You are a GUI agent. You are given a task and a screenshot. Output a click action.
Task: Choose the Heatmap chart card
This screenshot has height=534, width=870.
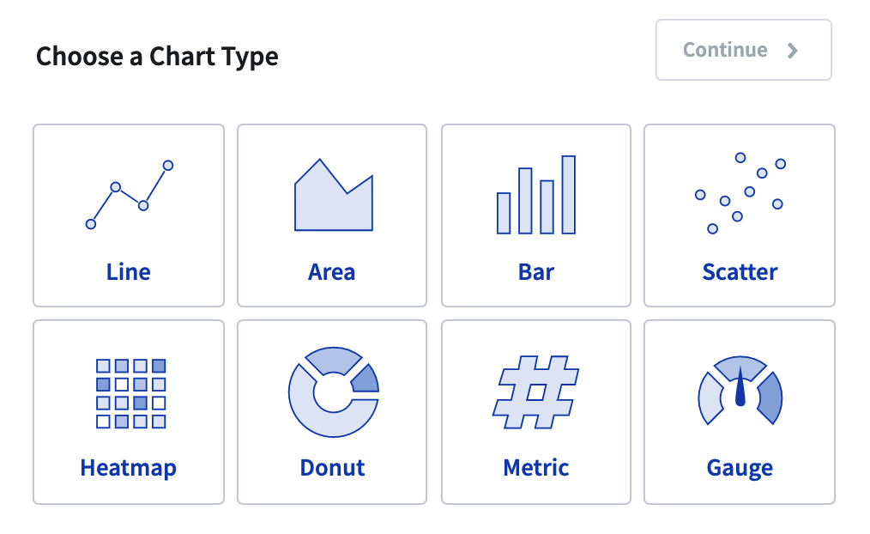[x=128, y=410]
